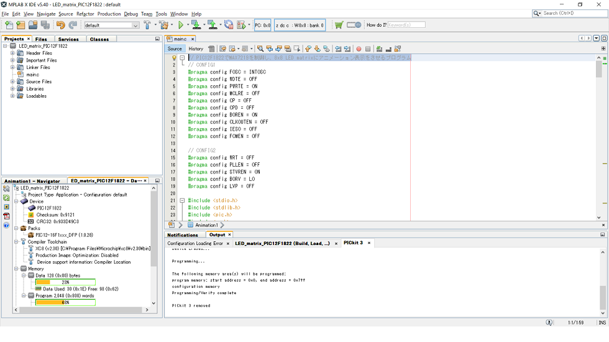Switch to the Configuration Loading Error tab

195,243
